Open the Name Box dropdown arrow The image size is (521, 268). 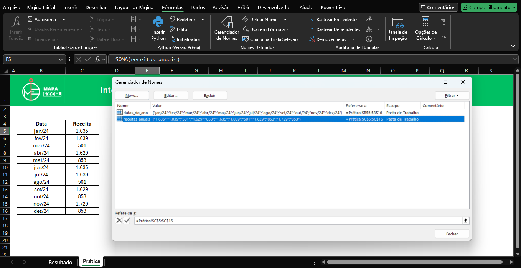[61, 59]
